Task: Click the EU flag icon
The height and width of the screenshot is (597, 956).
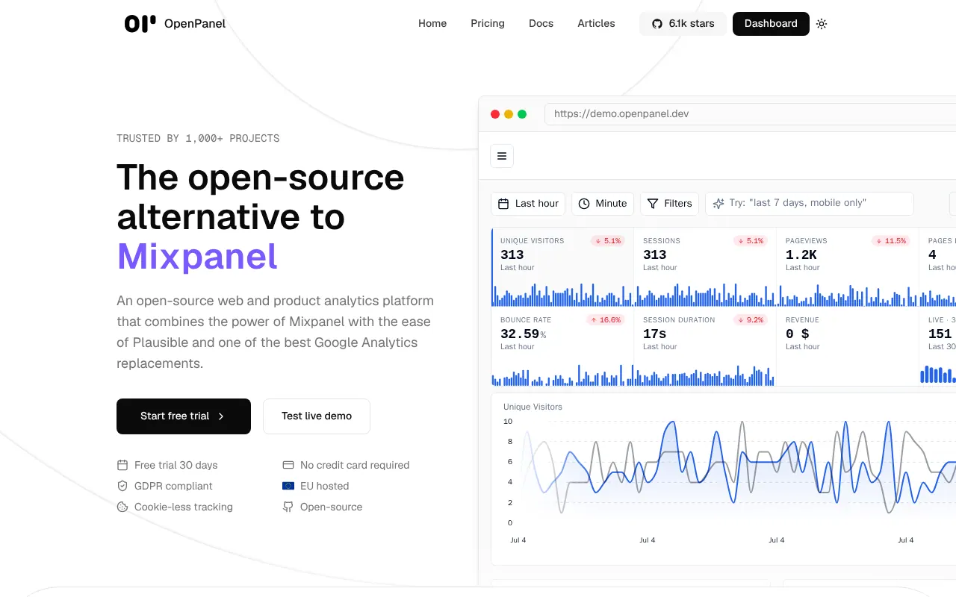Action: point(288,486)
